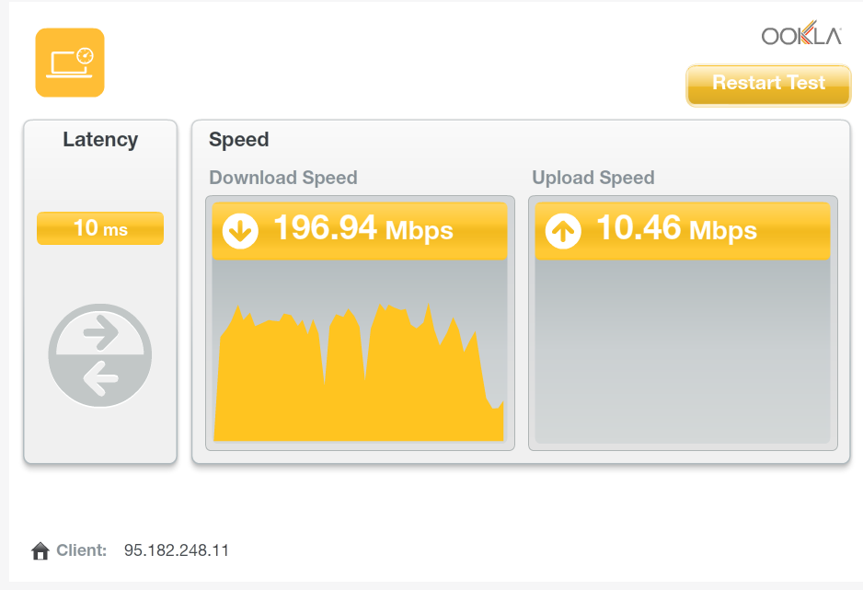863x590 pixels.
Task: Click the upload arrow icon
Action: tap(563, 231)
